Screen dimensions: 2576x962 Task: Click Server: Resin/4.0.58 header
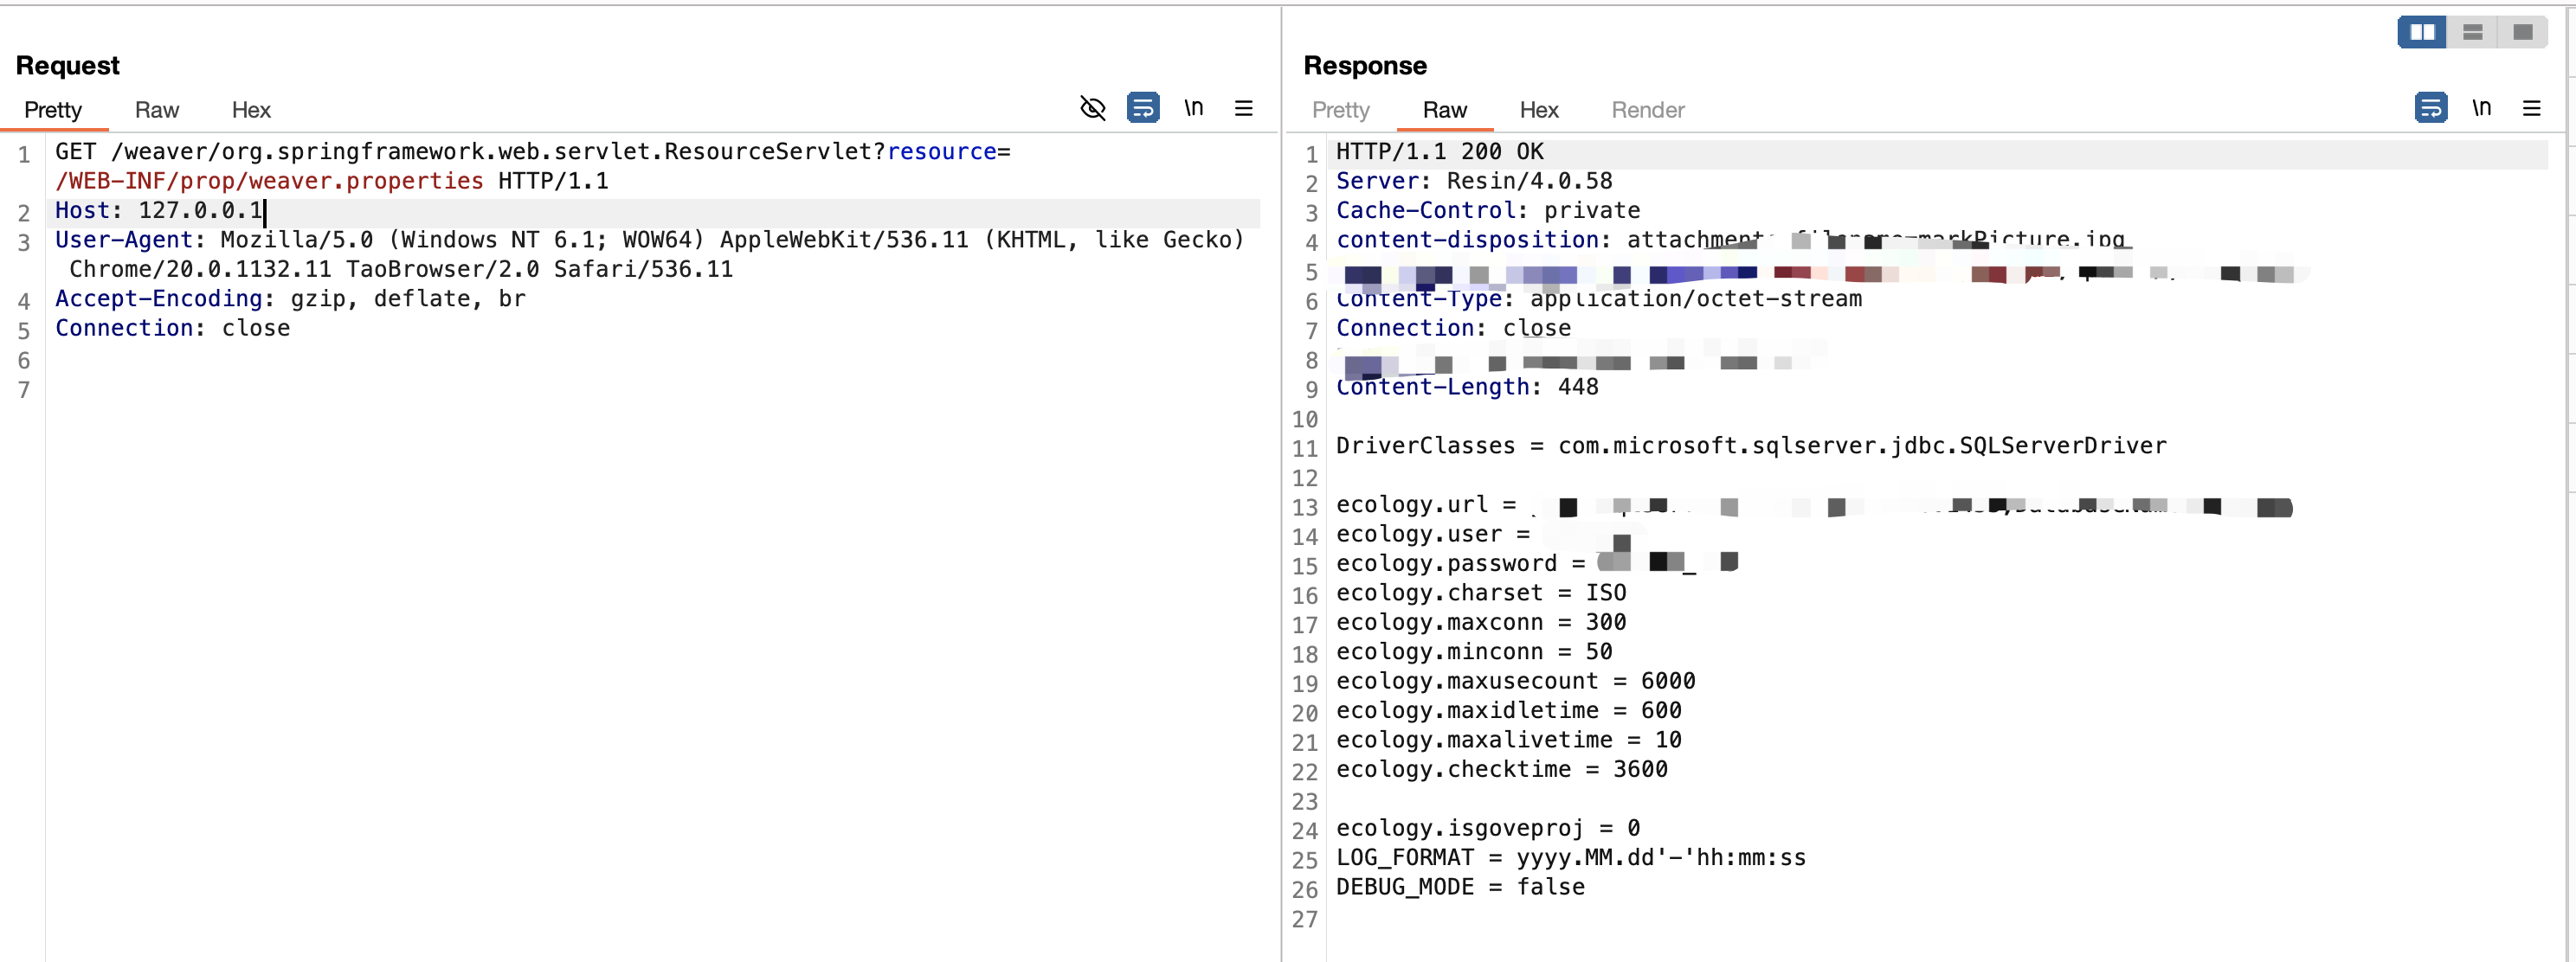pos(1474,182)
